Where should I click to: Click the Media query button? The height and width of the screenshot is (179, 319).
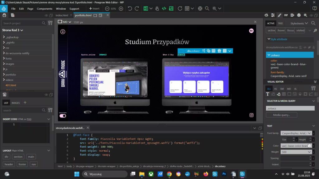click(281, 115)
